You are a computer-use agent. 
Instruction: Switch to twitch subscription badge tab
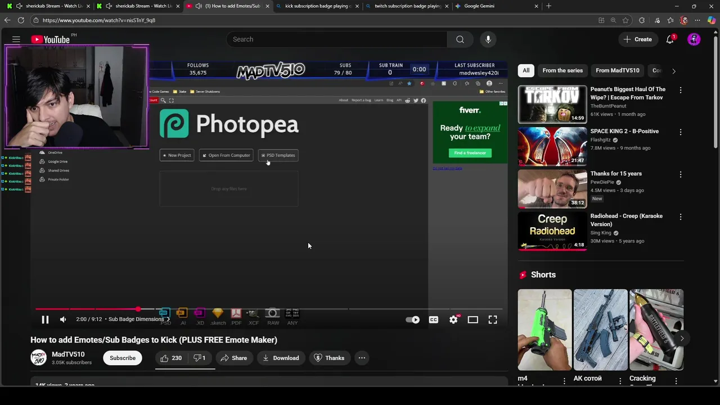point(407,6)
